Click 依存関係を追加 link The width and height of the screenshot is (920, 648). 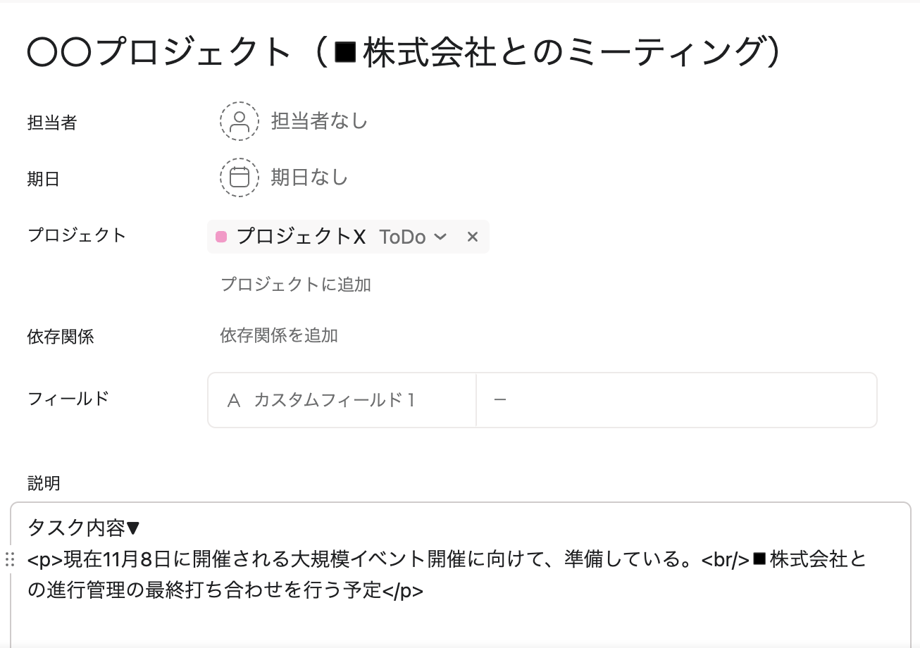pyautogui.click(x=279, y=335)
